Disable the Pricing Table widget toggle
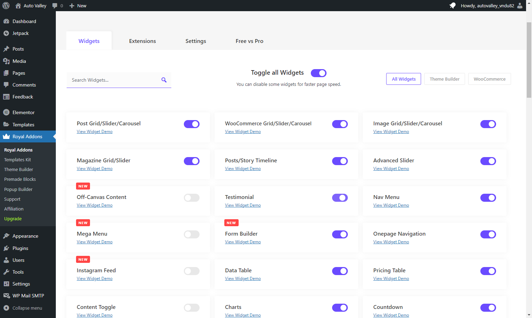Screen dimensions: 532x318 [488, 271]
